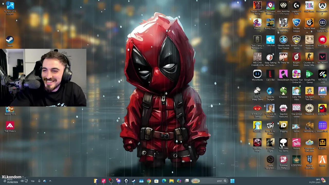This screenshot has height=185, width=329.
Task: Select the Pummel Party desktop icon
Action: (x=283, y=163)
